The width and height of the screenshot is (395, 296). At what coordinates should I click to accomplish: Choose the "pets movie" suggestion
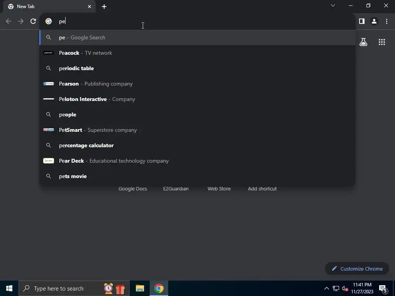pos(197,176)
